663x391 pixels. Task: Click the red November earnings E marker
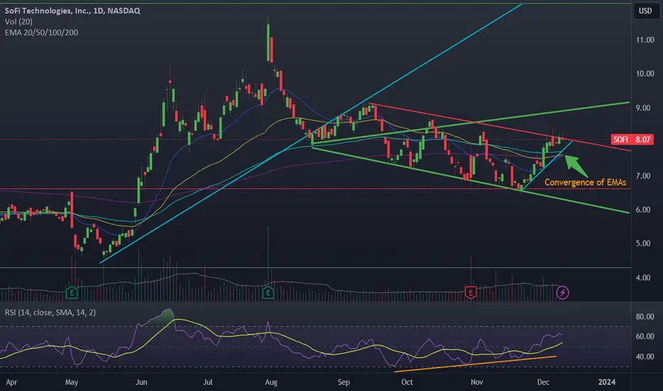coord(471,292)
